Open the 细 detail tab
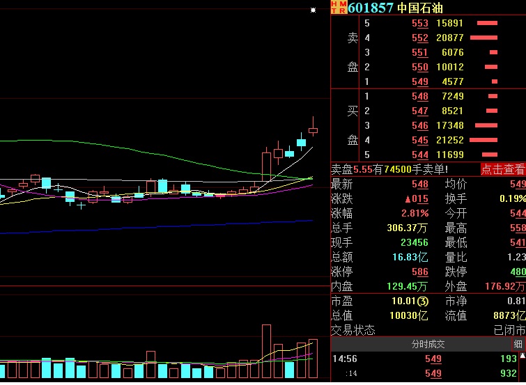Viewport: 526px width, 385px height. pyautogui.click(x=518, y=344)
